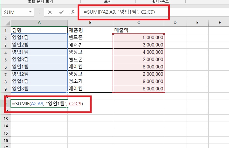Confirm formula with the checkmark icon

[x=61, y=12]
